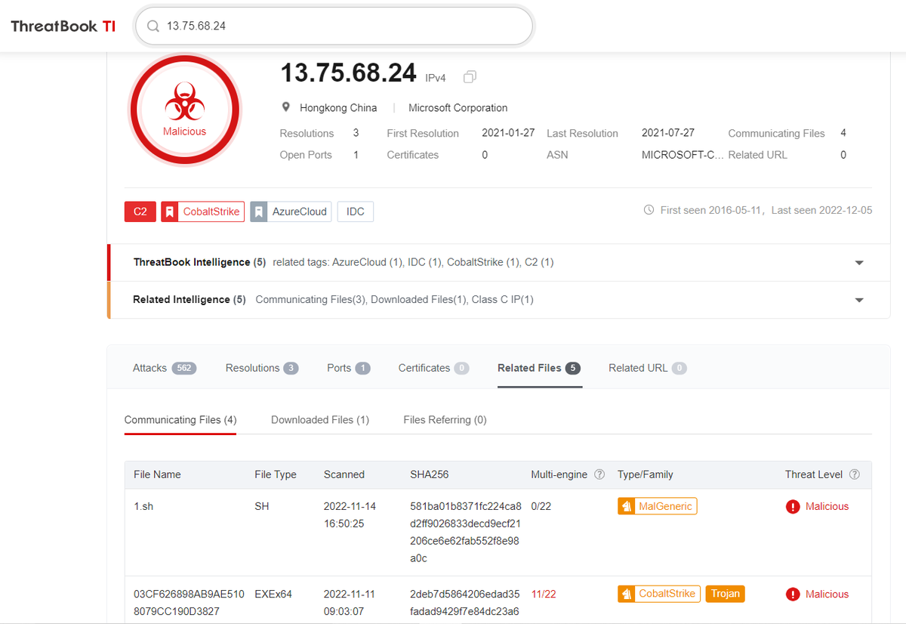Click the ThreatBook TI logo
This screenshot has width=906, height=624.
click(x=63, y=26)
